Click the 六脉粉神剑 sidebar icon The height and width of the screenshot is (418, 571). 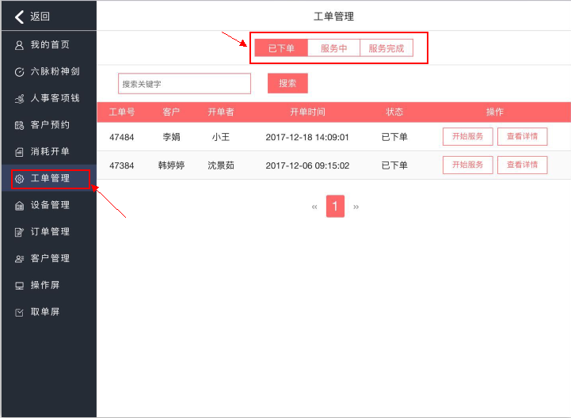20,72
